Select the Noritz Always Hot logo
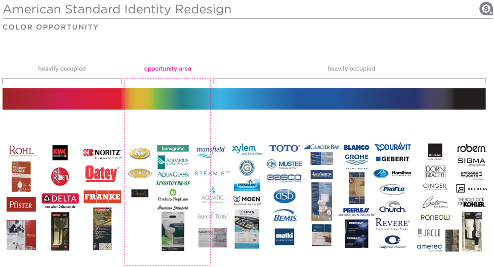Image resolution: width=494 pixels, height=267 pixels. (102, 154)
